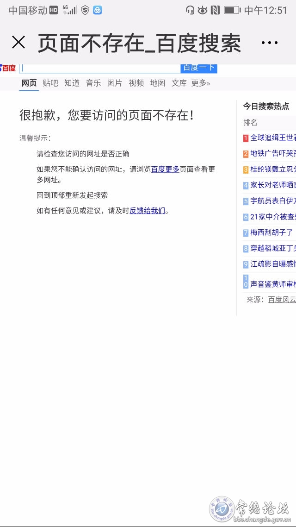Go to the 文库 tab
The height and width of the screenshot is (527, 296).
click(179, 83)
